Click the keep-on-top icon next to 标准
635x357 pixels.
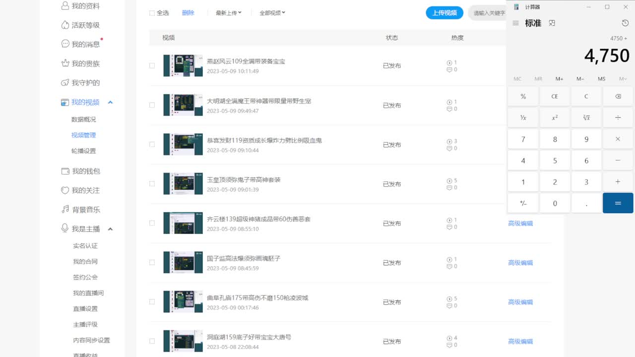pos(552,23)
